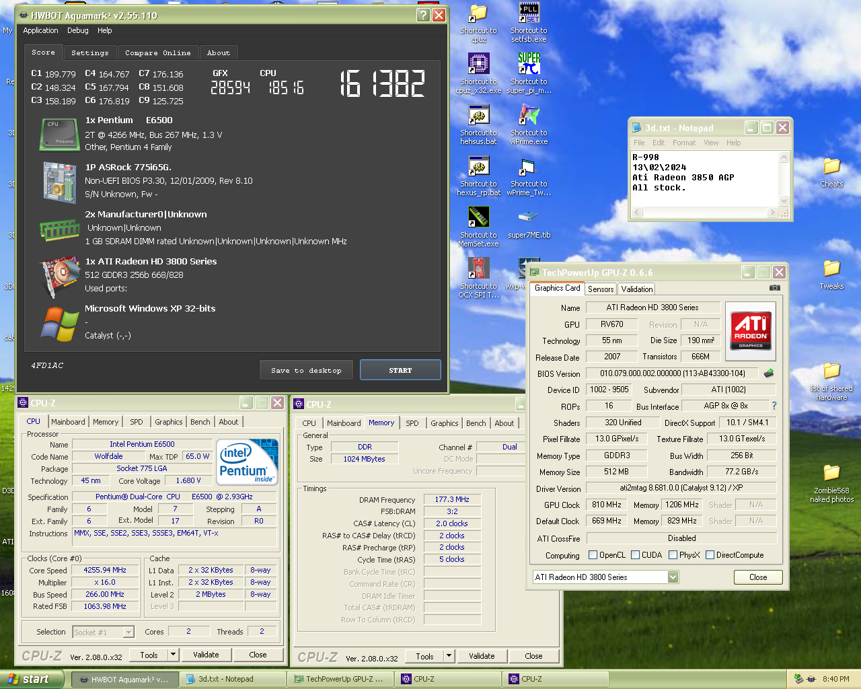Select the Shortcut to MemSet.exe icon

pyautogui.click(x=478, y=227)
